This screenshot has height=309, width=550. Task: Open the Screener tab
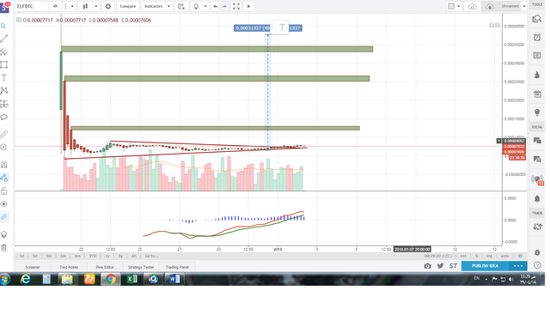33,267
